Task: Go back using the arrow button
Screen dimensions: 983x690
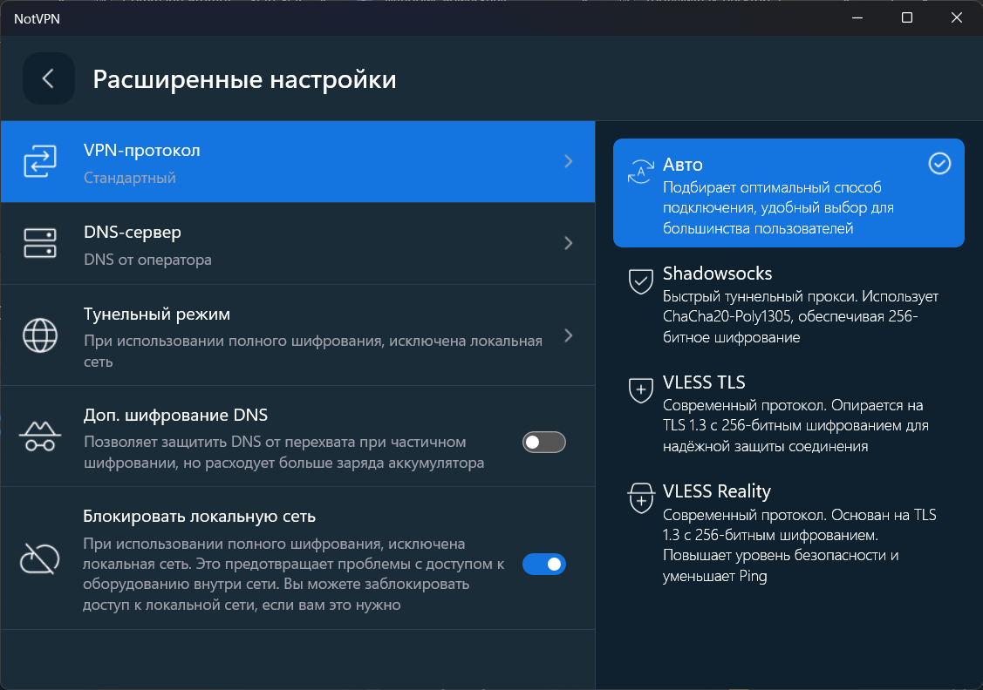Action: click(x=48, y=79)
